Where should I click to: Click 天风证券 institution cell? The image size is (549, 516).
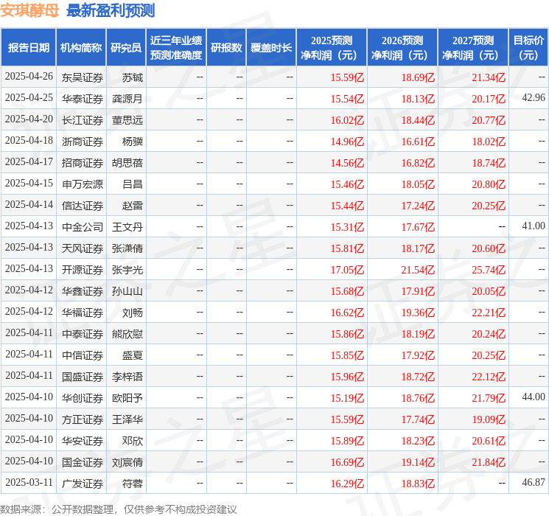(83, 248)
